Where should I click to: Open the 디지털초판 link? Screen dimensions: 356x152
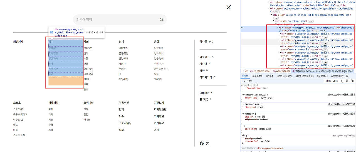pos(160,109)
